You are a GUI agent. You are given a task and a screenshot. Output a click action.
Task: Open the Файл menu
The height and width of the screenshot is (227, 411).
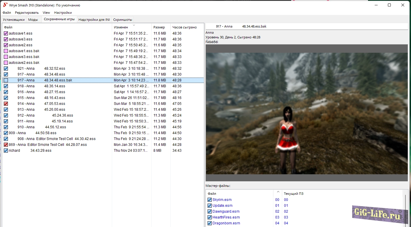coord(7,13)
